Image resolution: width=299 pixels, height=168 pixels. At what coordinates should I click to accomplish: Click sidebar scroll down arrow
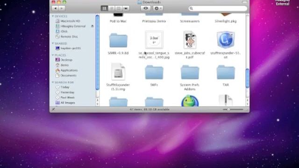point(97,104)
